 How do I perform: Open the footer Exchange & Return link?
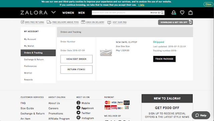tap(32, 114)
